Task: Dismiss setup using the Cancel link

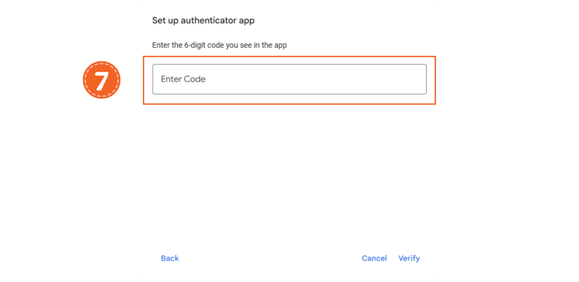Action: pos(374,258)
